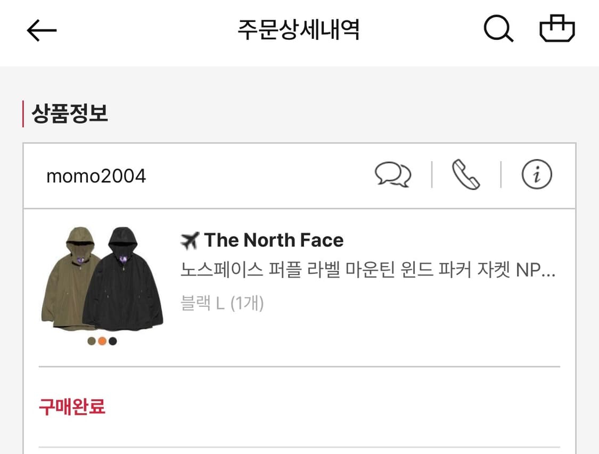Tap the airplane icon next to The North Face
Viewport: 599px width, 454px height.
pos(189,240)
